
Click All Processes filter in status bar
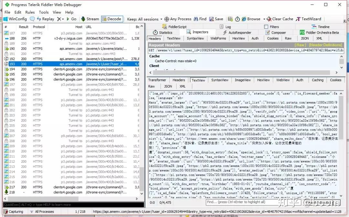coord(42,212)
